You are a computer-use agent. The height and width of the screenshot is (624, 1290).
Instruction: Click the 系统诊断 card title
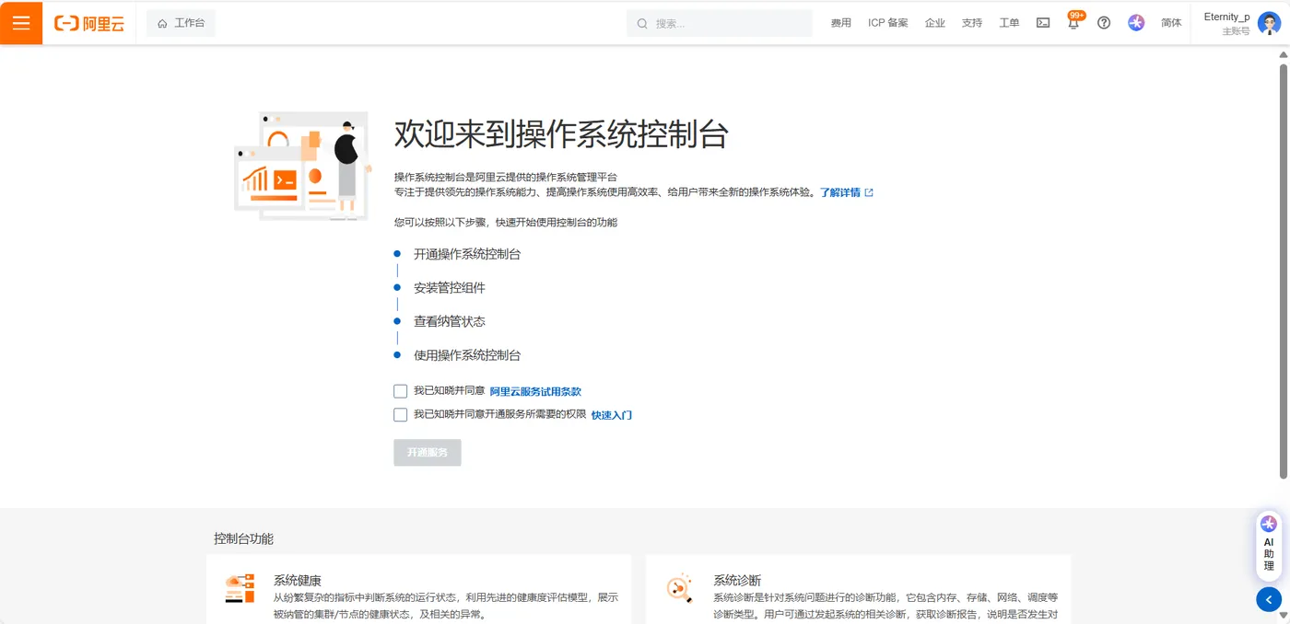(737, 581)
